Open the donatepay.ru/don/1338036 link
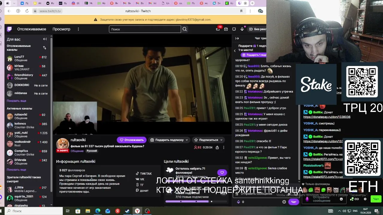Viewport: 383px width, 215px height. tap(327, 117)
